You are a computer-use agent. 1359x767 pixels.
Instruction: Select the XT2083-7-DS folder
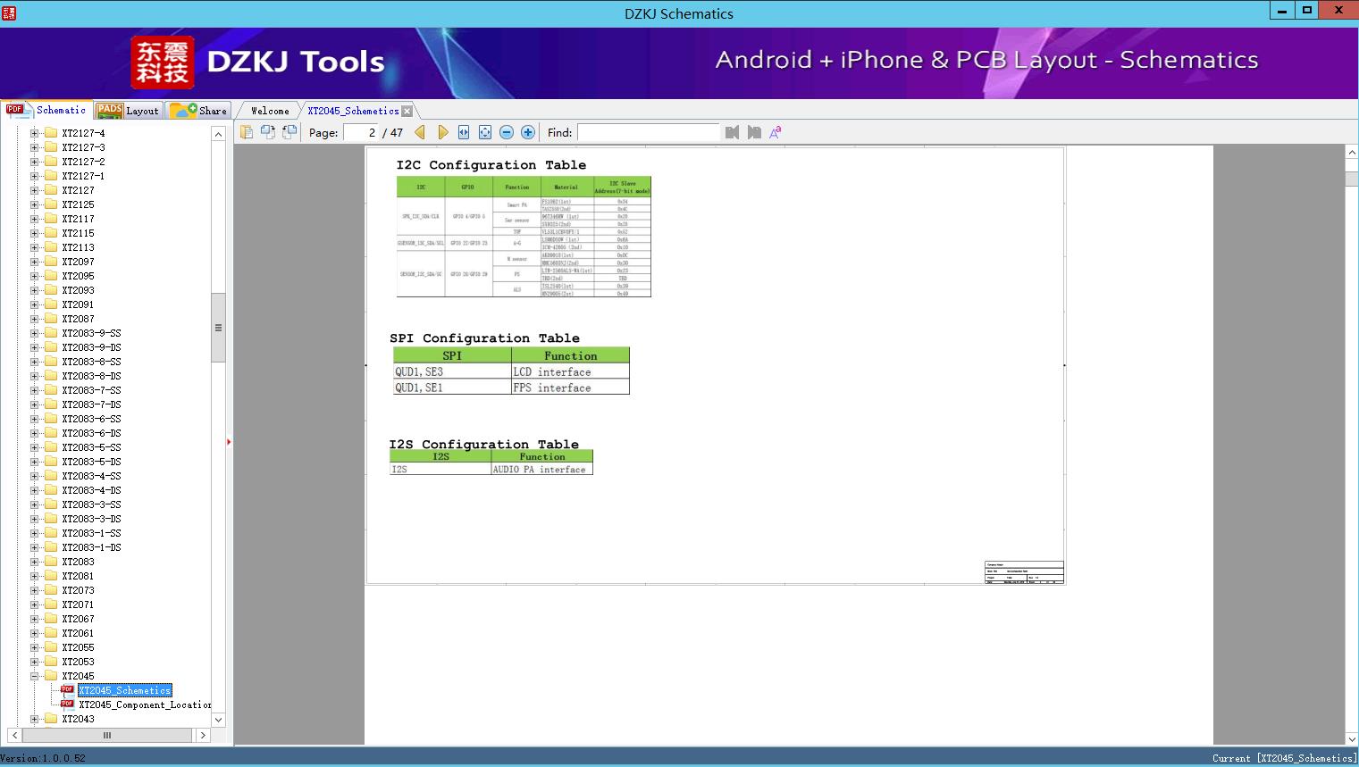coord(91,404)
